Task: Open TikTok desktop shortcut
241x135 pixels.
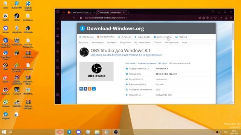Action: (x=17, y=17)
